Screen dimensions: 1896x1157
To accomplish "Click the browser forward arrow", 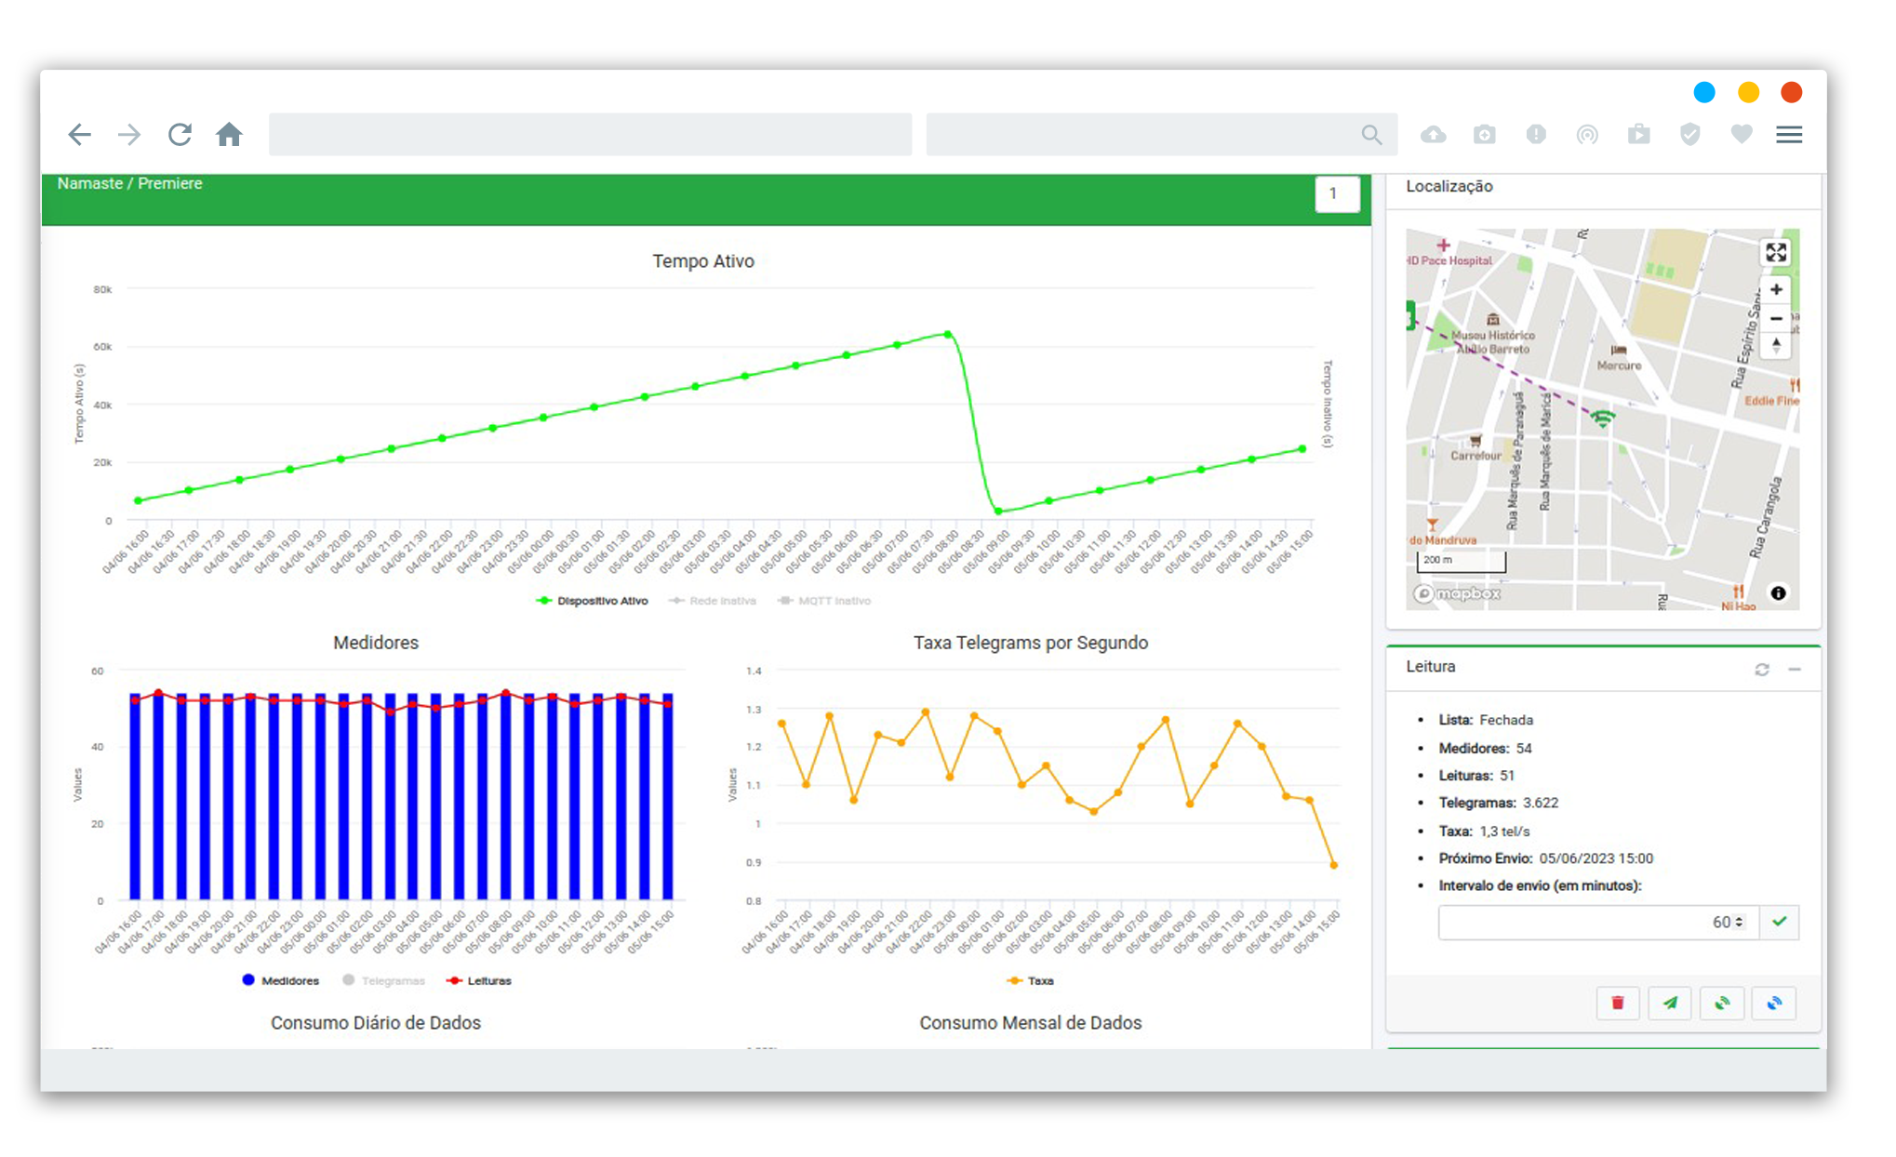I will coord(129,135).
